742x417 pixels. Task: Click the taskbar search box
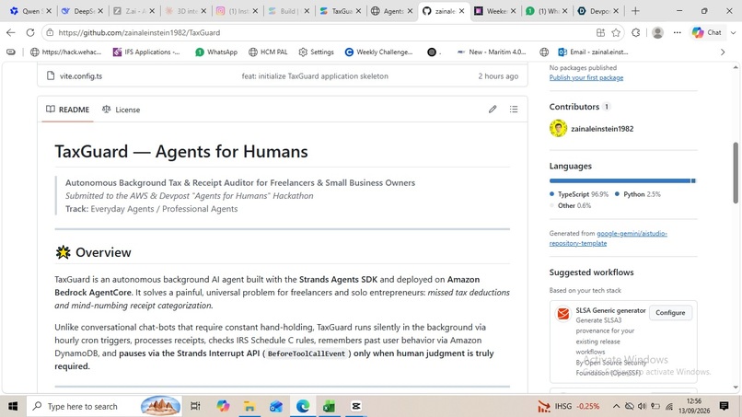(x=105, y=406)
